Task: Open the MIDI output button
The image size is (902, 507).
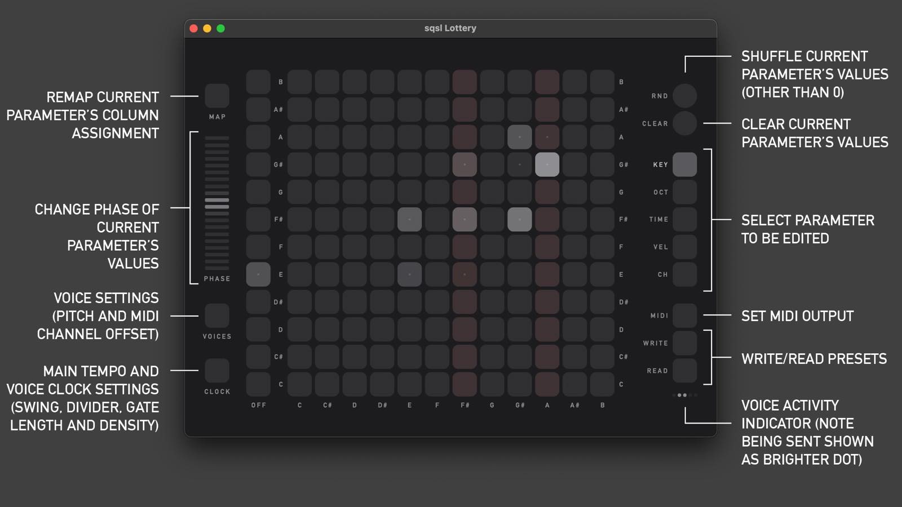Action: 685,315
